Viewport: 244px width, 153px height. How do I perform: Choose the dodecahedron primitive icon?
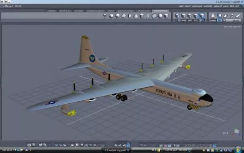(x=117, y=16)
